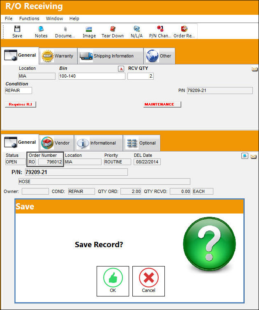Click the Condition field showing REPAIR
This screenshot has height=310, width=259.
pos(18,91)
